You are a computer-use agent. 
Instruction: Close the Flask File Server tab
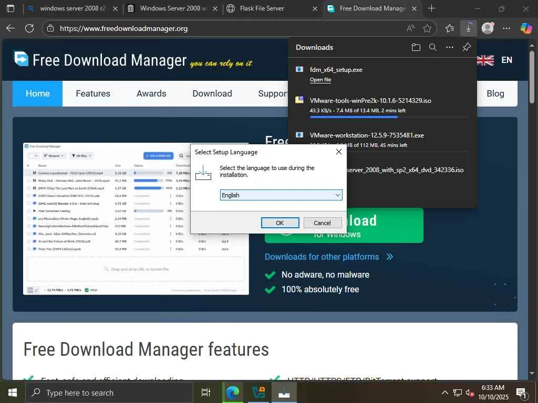coord(315,9)
